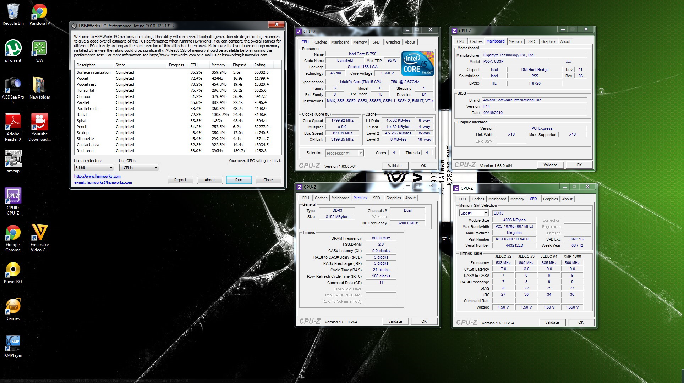
Task: Open the uTorrent desktop icon
Action: [13, 49]
